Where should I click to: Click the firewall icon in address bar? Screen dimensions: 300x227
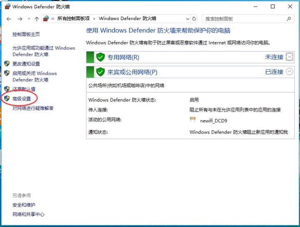pyautogui.click(x=46, y=19)
